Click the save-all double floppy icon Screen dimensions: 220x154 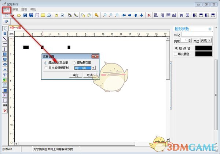coord(31,15)
